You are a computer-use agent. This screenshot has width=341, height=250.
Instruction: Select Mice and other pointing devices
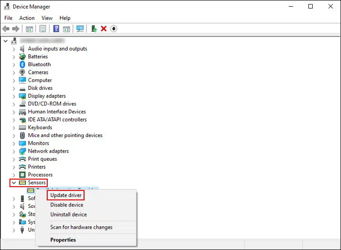click(65, 135)
